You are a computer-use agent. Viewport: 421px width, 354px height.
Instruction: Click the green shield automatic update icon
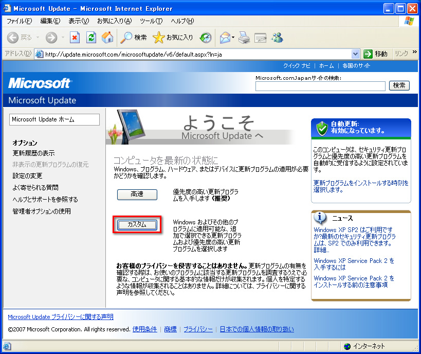tap(322, 128)
